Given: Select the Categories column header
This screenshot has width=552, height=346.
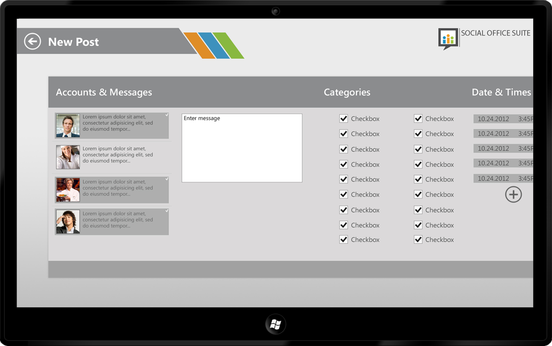Looking at the screenshot, I should (x=347, y=92).
